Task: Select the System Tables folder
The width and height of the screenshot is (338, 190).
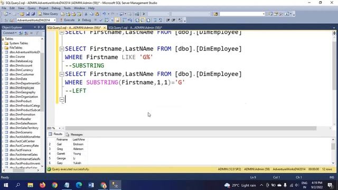Action: pos(19,43)
